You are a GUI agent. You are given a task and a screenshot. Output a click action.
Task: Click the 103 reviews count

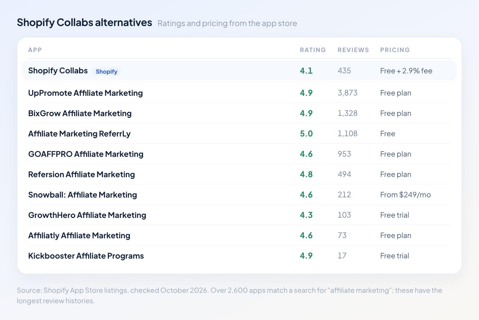(344, 215)
